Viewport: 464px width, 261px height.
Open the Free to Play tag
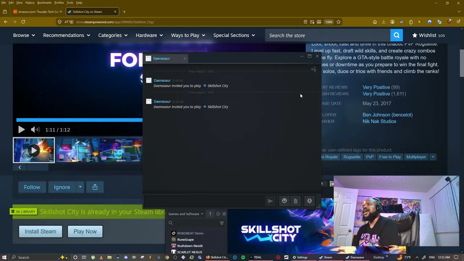coord(390,157)
